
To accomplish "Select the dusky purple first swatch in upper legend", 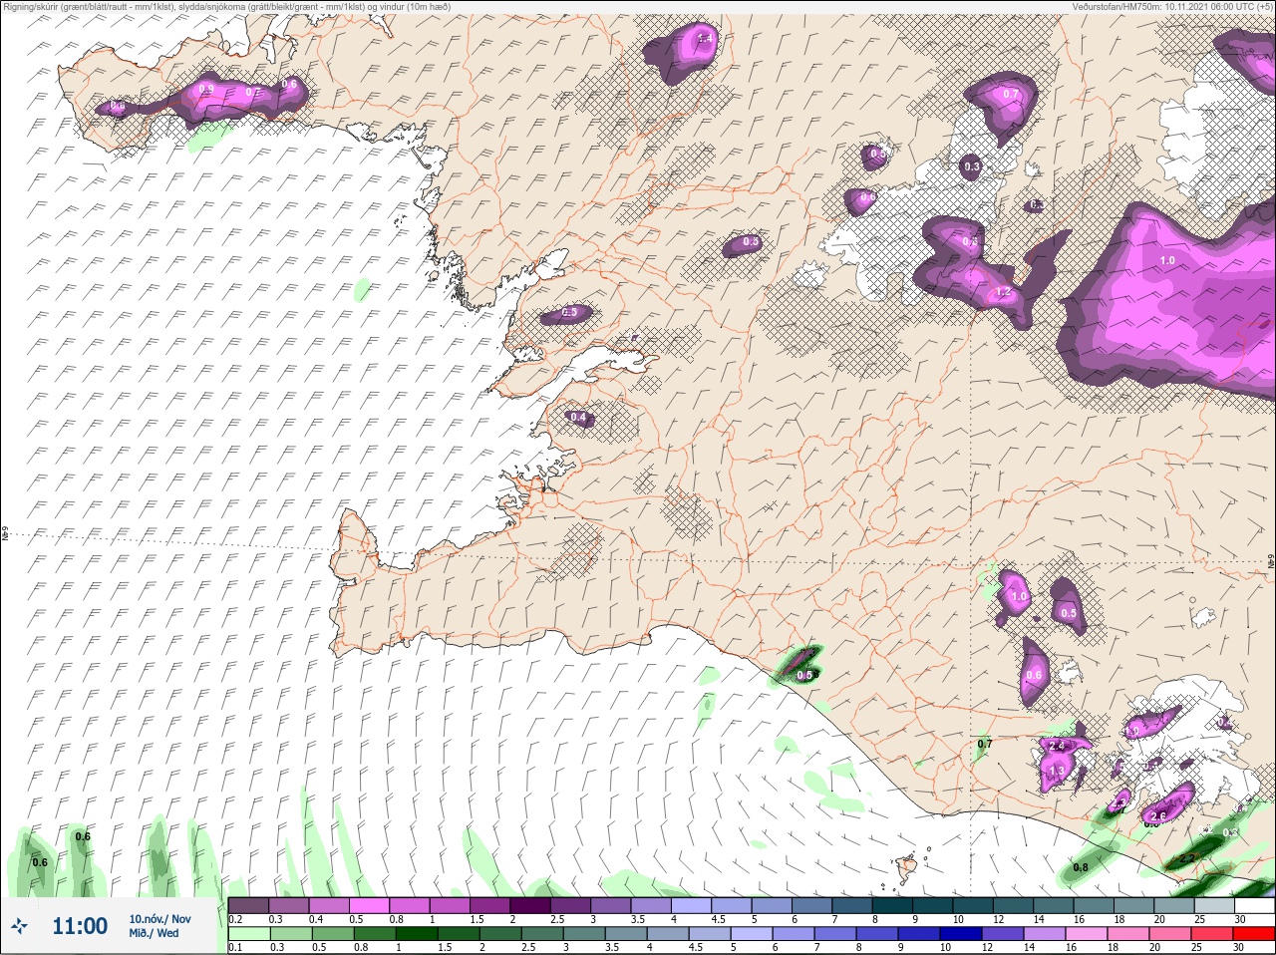I will coord(249,906).
